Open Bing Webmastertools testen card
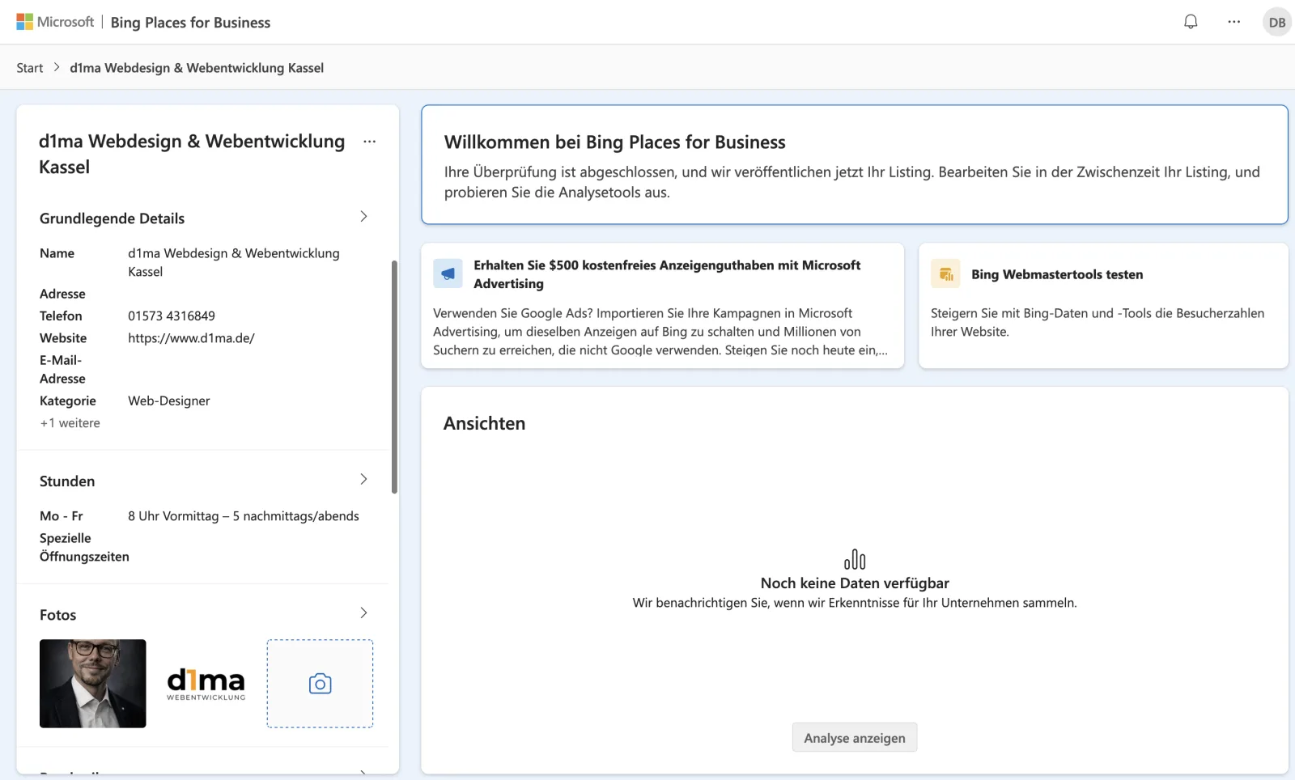The image size is (1295, 780). click(x=1103, y=306)
